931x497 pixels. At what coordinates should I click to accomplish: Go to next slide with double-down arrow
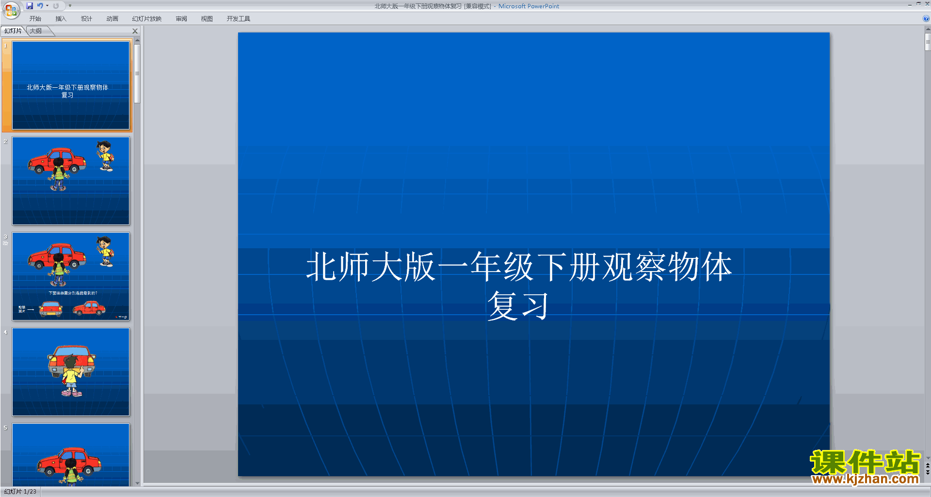tap(928, 472)
